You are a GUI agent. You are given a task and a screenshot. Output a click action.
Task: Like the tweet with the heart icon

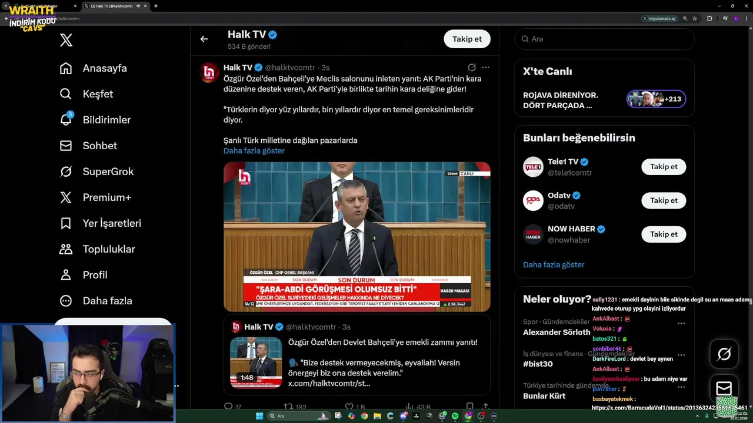coord(349,407)
